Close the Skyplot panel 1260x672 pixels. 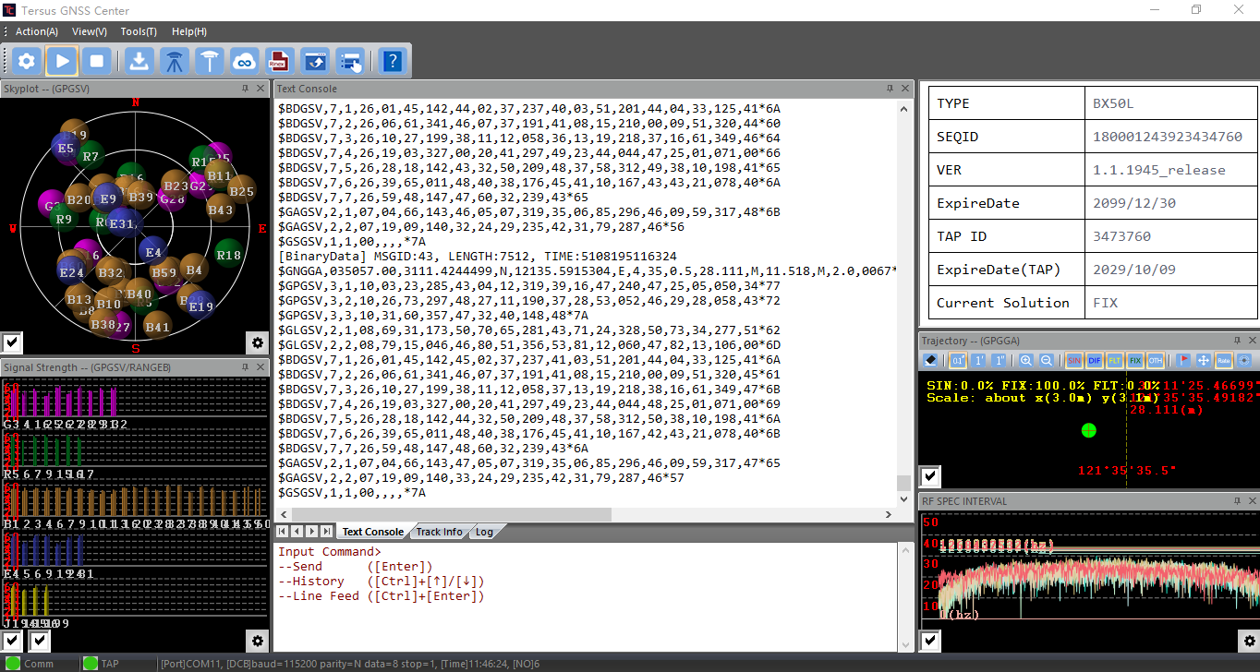point(260,89)
